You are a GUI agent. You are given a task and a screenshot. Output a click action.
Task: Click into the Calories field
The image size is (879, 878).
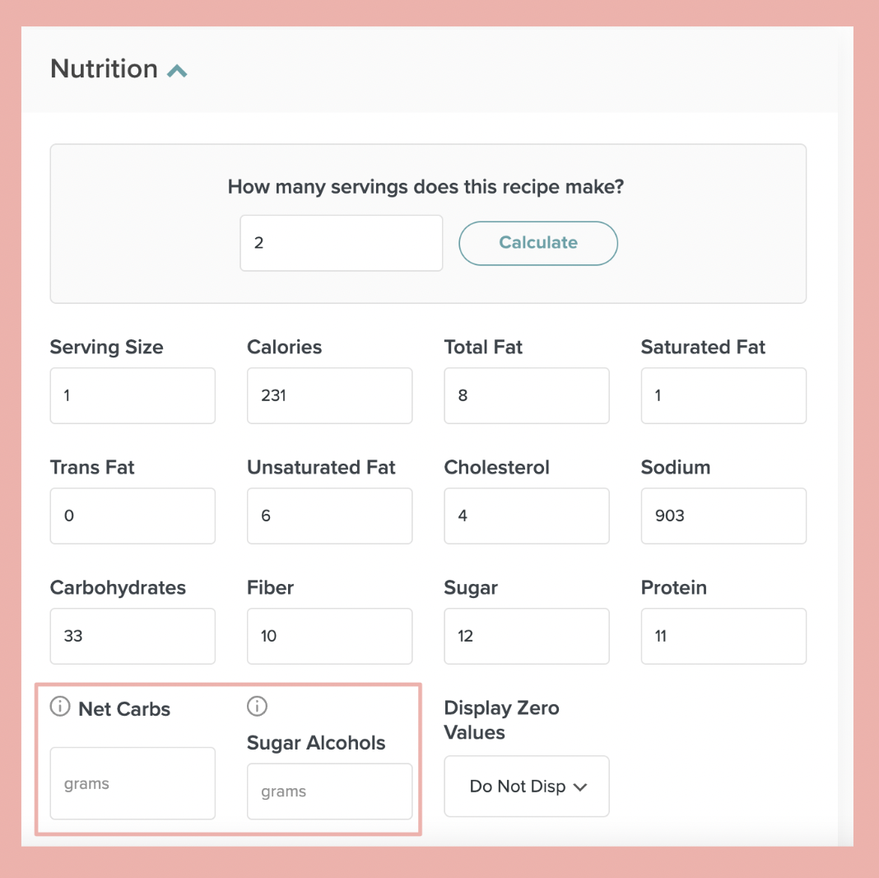329,395
